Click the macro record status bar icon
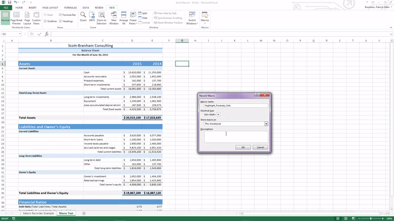 tap(14, 219)
